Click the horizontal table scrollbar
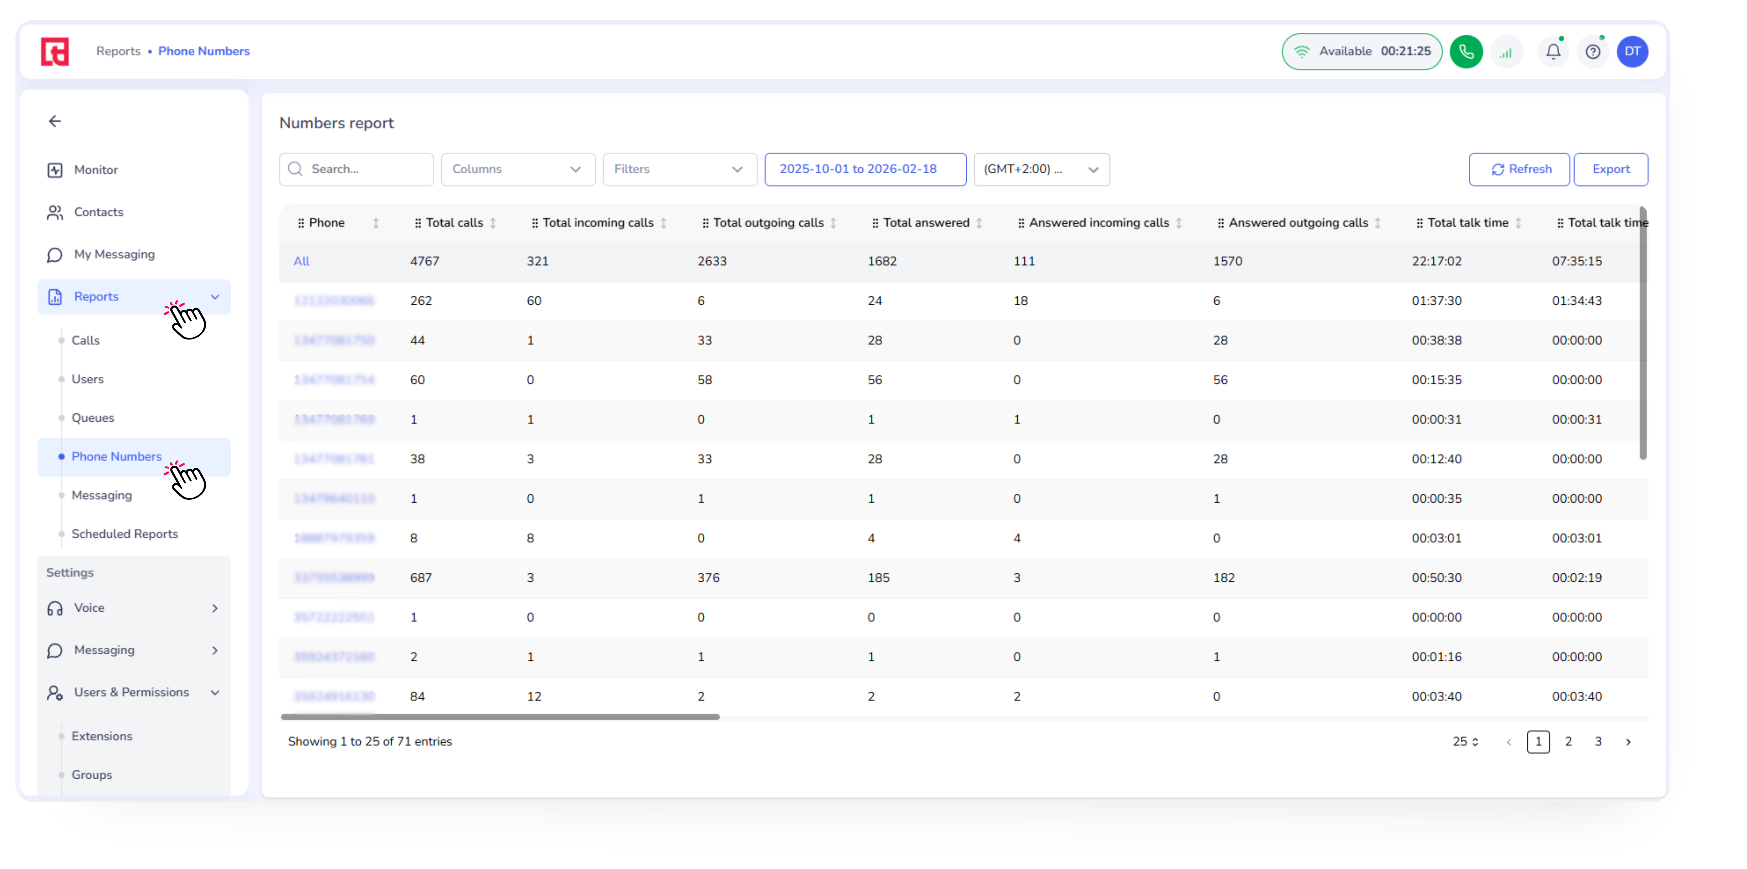The image size is (1747, 869). point(500,716)
